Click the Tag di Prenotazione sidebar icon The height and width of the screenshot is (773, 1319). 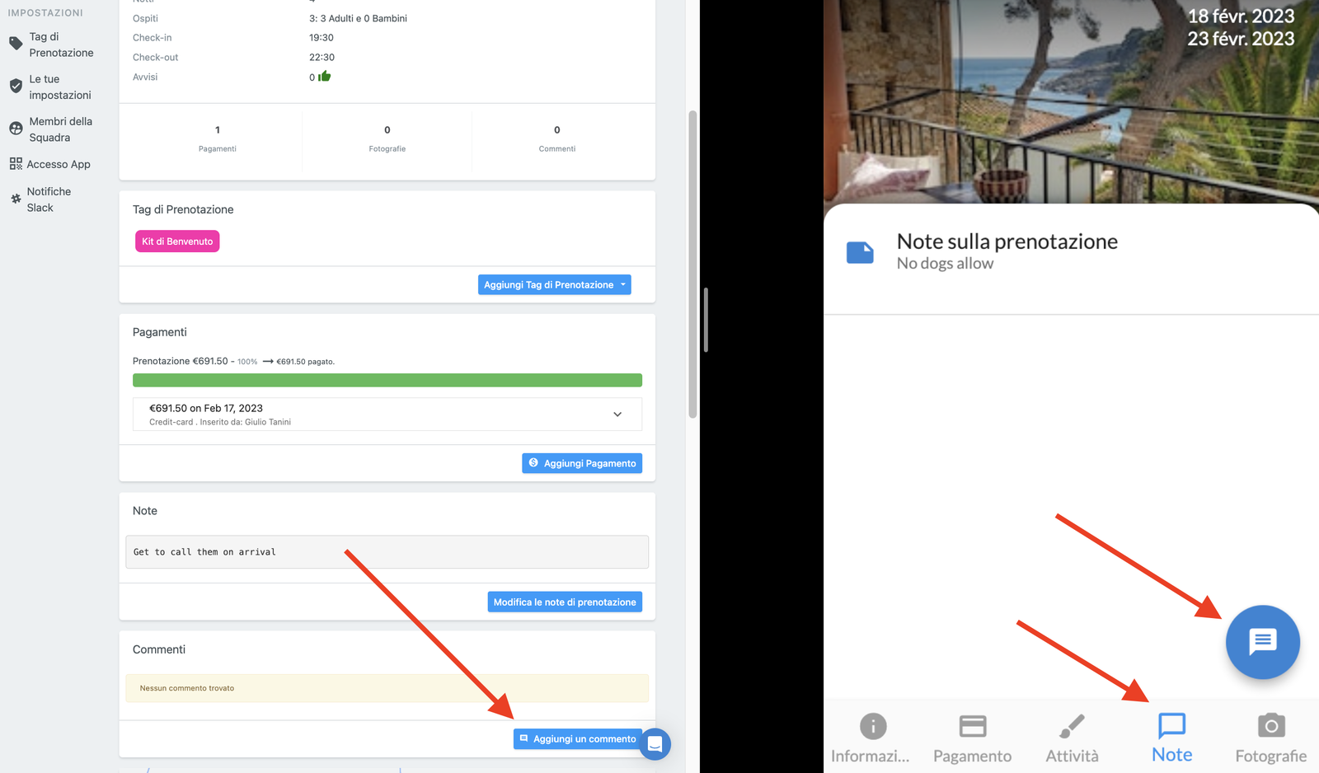coord(16,44)
